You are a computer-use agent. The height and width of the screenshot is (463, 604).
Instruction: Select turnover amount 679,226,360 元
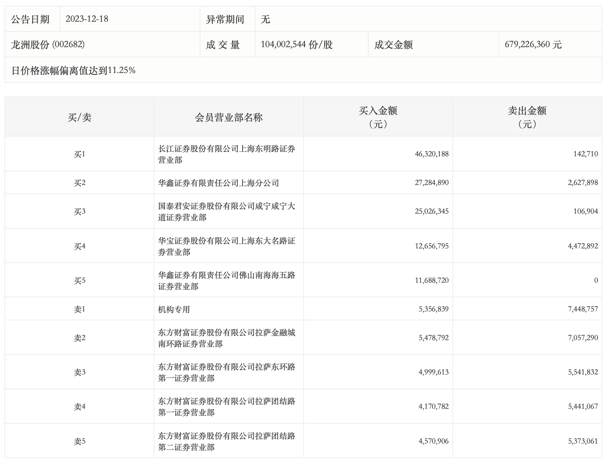[533, 44]
